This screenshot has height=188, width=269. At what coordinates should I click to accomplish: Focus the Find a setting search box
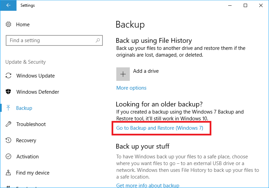51,40
